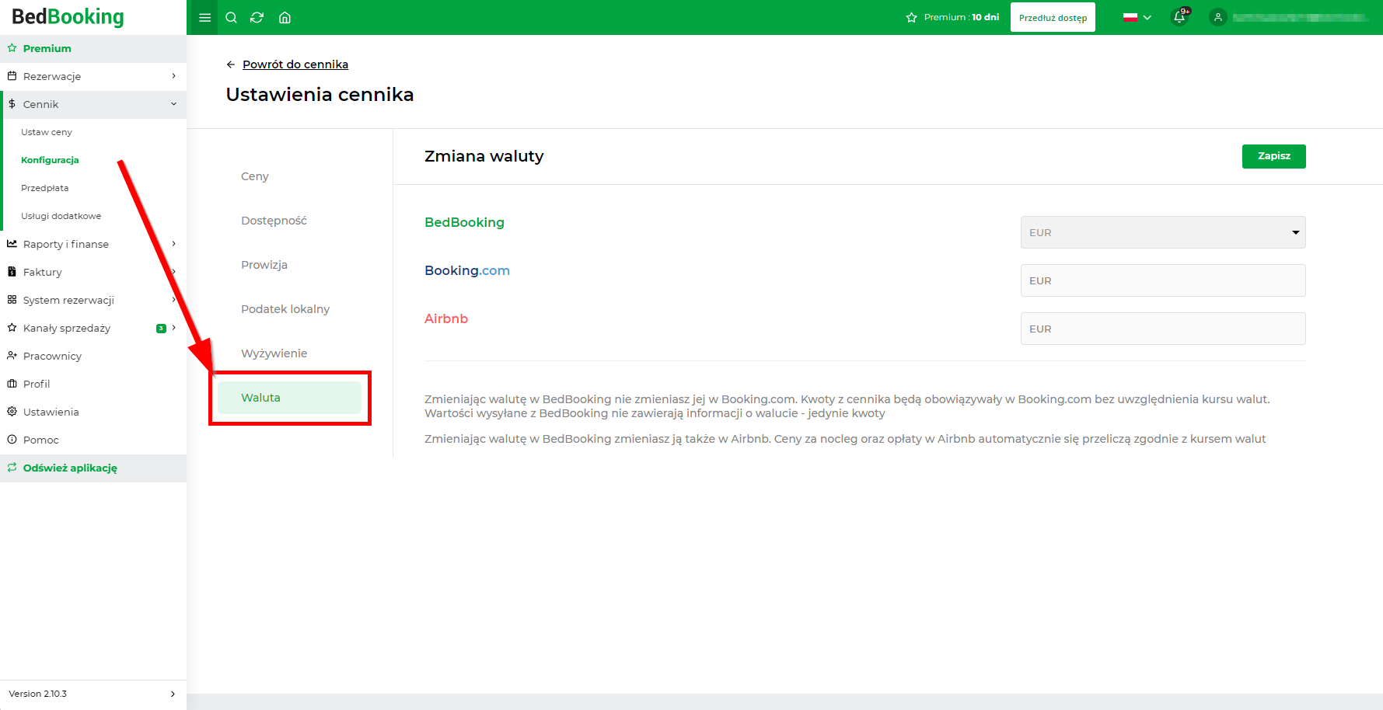Screen dimensions: 1383x710
Task: Click the Pomoc info icon
Action: pyautogui.click(x=12, y=440)
